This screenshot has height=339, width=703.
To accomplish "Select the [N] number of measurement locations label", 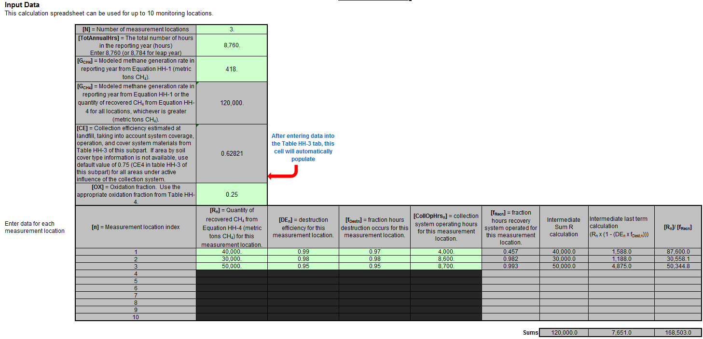I will coord(136,29).
